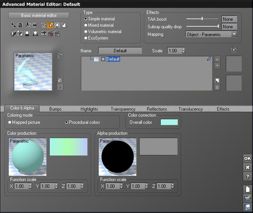253x213 pixels.
Task: Click the cube preview options icon
Action: pyautogui.click(x=60, y=81)
